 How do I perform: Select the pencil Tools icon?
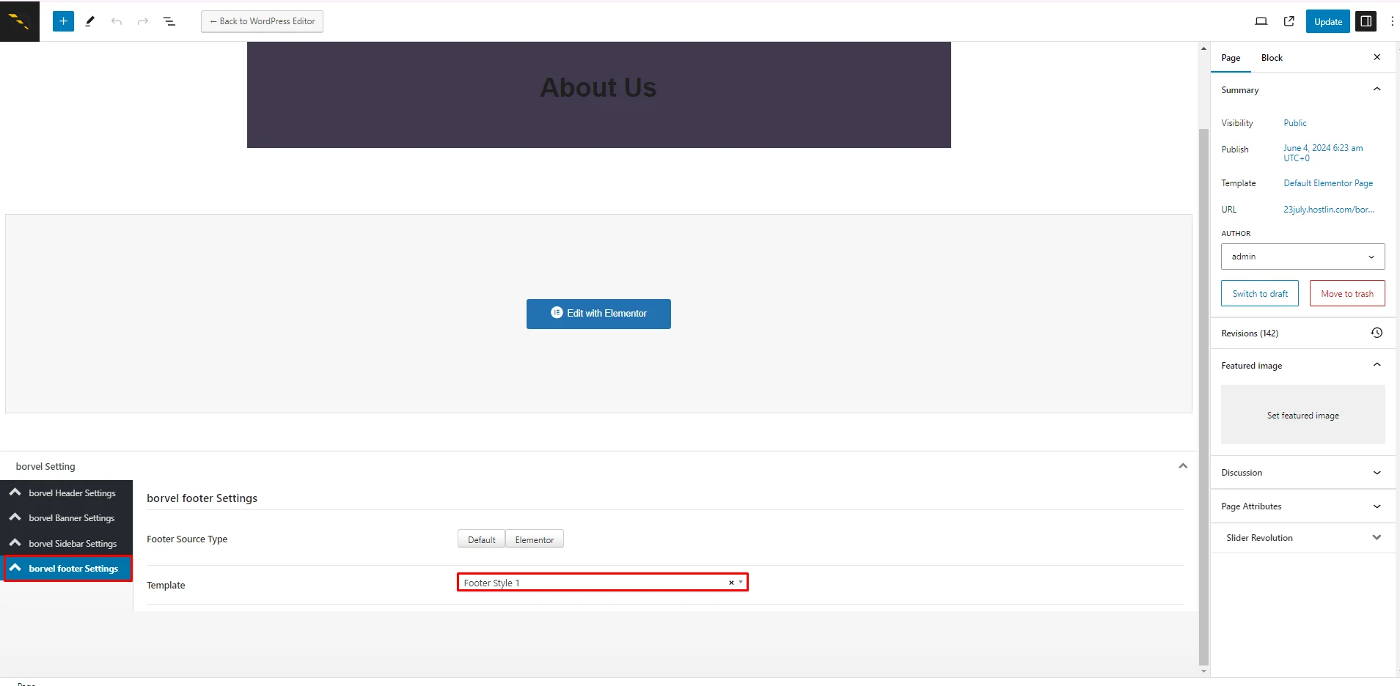pyautogui.click(x=90, y=21)
